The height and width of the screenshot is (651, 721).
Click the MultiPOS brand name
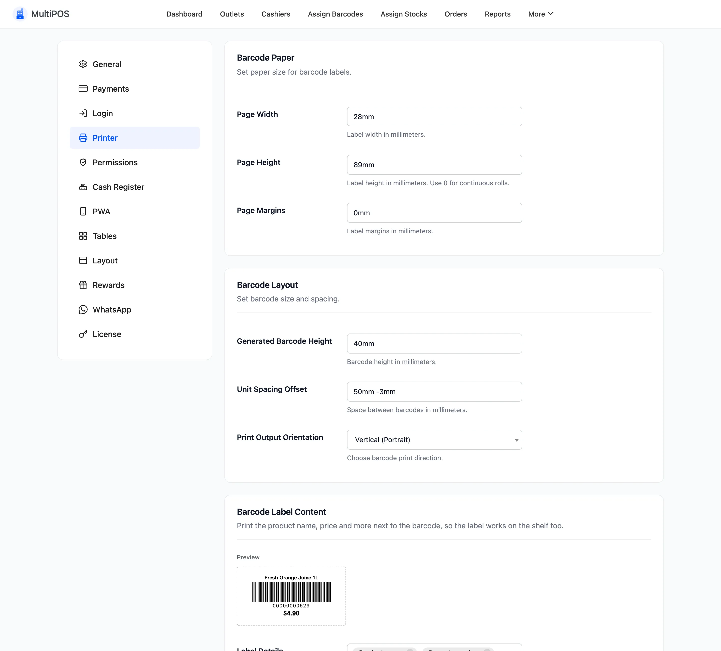50,14
